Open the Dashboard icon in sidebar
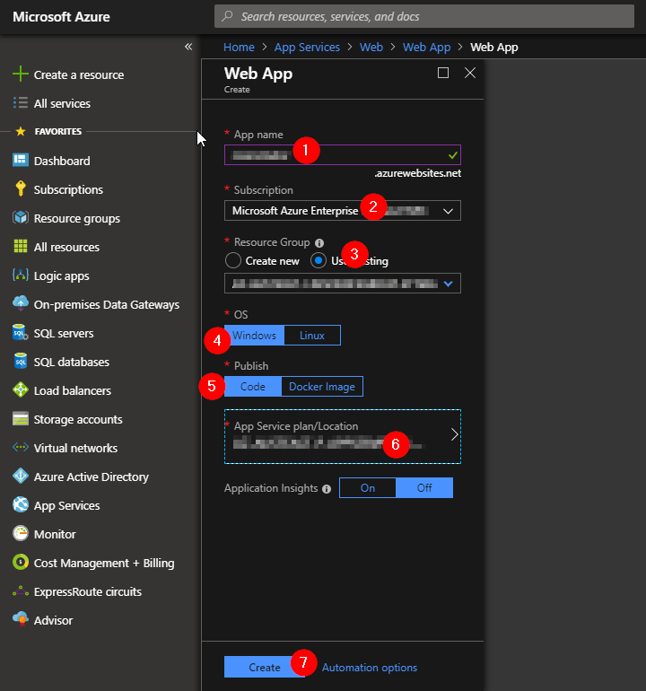 [21, 160]
